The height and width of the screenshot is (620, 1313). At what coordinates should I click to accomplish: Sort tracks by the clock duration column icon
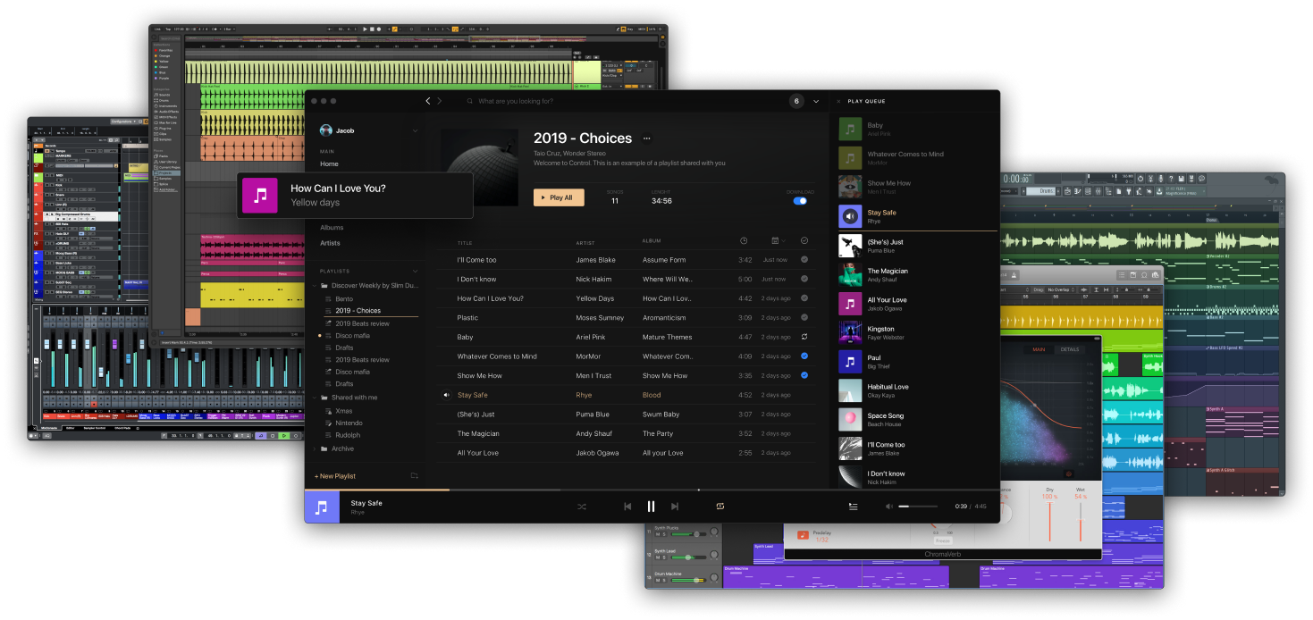(744, 240)
